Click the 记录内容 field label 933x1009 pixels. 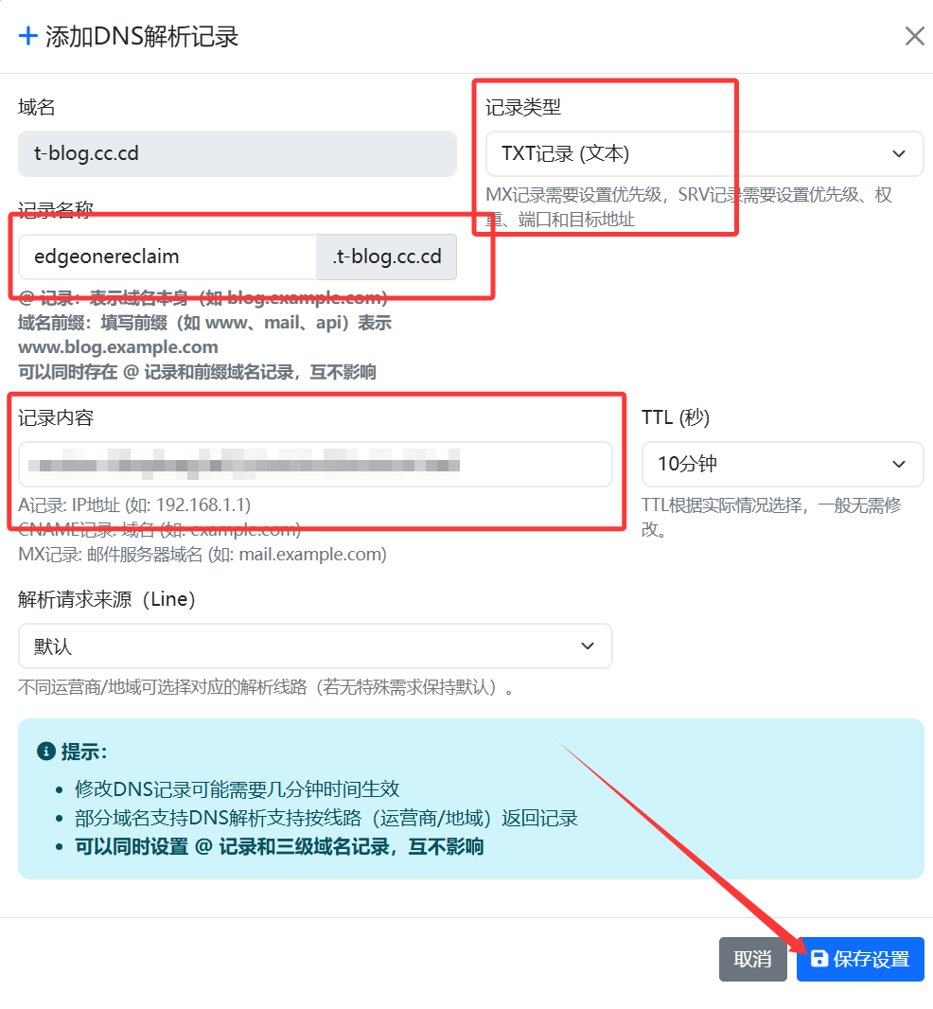[56, 417]
